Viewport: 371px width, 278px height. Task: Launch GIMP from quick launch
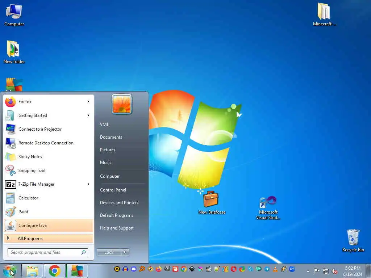pyautogui.click(x=167, y=269)
